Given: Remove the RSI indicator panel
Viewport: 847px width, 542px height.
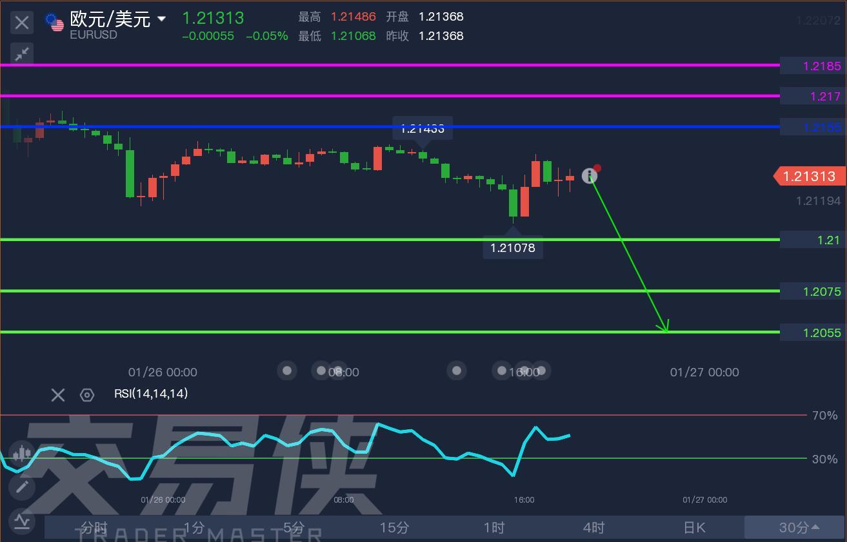Looking at the screenshot, I should [x=58, y=394].
